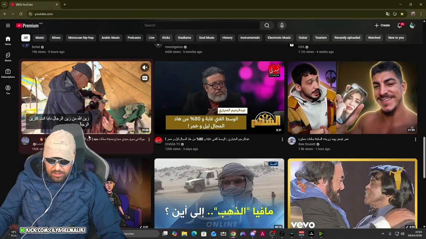Image resolution: width=426 pixels, height=239 pixels.
Task: Start voice search with microphone
Action: [x=282, y=26]
